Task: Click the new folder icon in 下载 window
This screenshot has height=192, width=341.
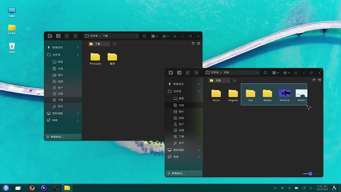Action: [50, 36]
